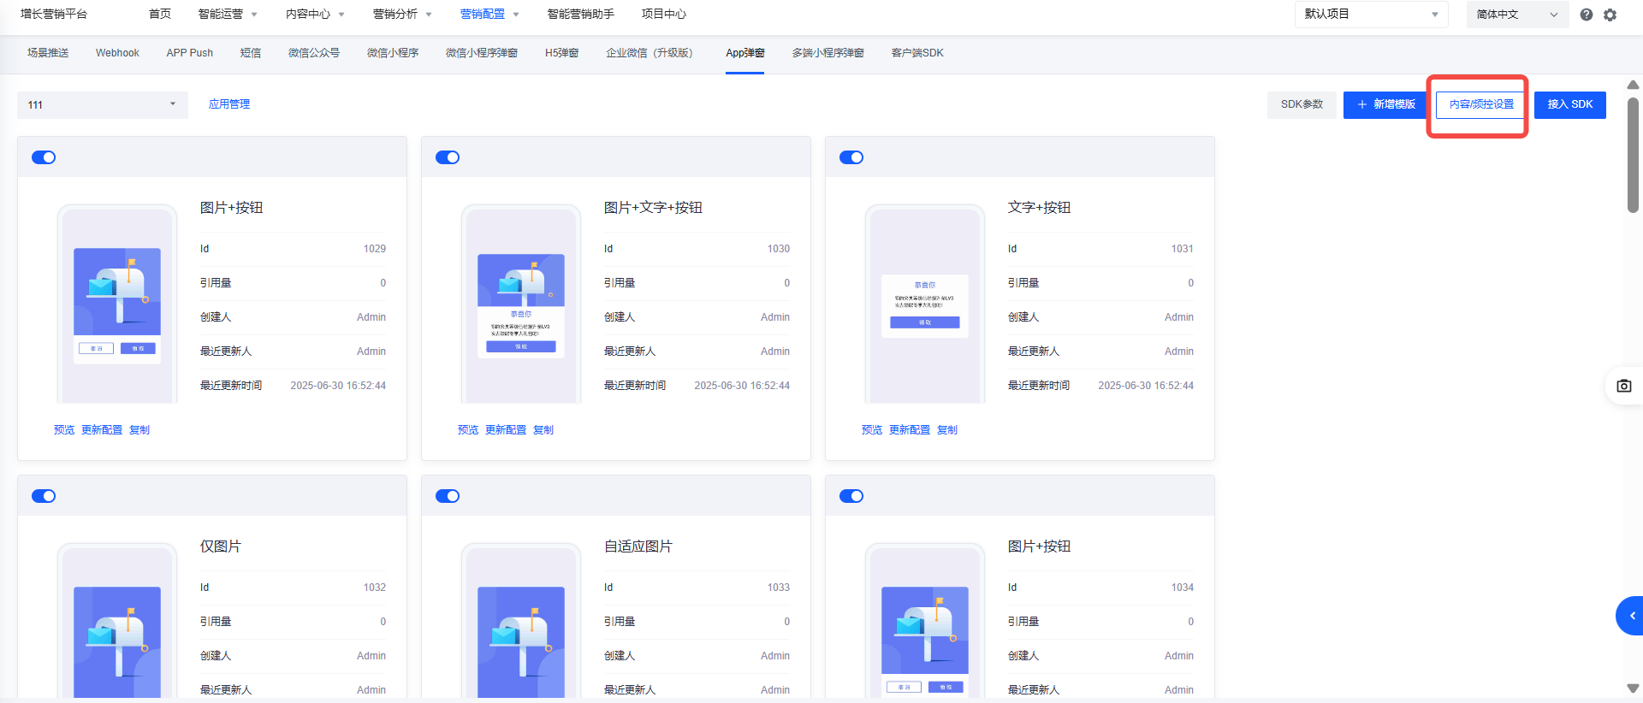The image size is (1643, 703).
Task: Switch to the H5弹窗 tab
Action: pos(561,53)
